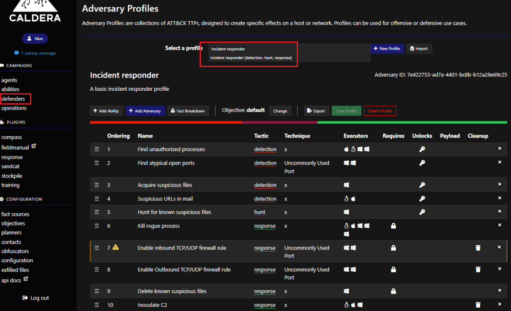Click the trash cleanup icon for Inoculate C2

click(x=478, y=305)
